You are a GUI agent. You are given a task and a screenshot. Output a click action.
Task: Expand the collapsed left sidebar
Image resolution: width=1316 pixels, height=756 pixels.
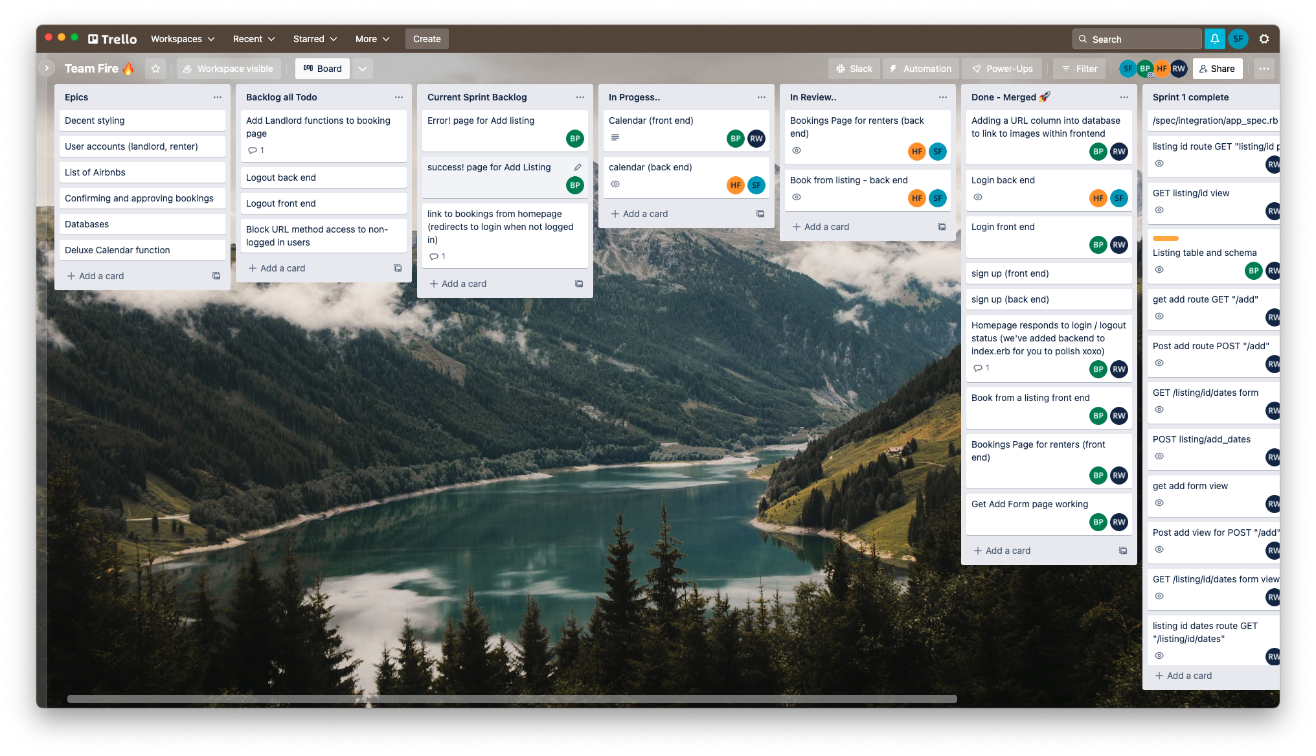[x=47, y=67]
